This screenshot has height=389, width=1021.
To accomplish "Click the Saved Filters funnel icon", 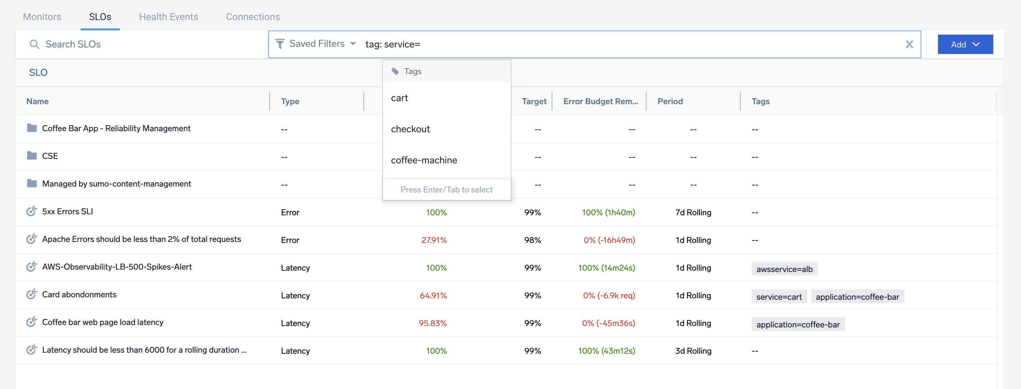I will [280, 44].
